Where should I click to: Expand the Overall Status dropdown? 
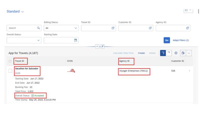coord(24,40)
